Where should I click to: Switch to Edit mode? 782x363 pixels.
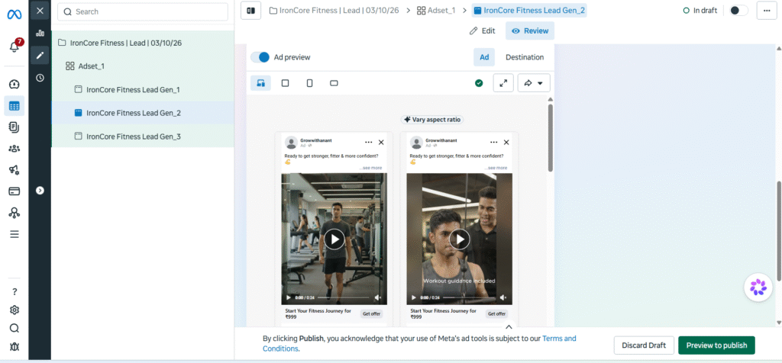[483, 31]
